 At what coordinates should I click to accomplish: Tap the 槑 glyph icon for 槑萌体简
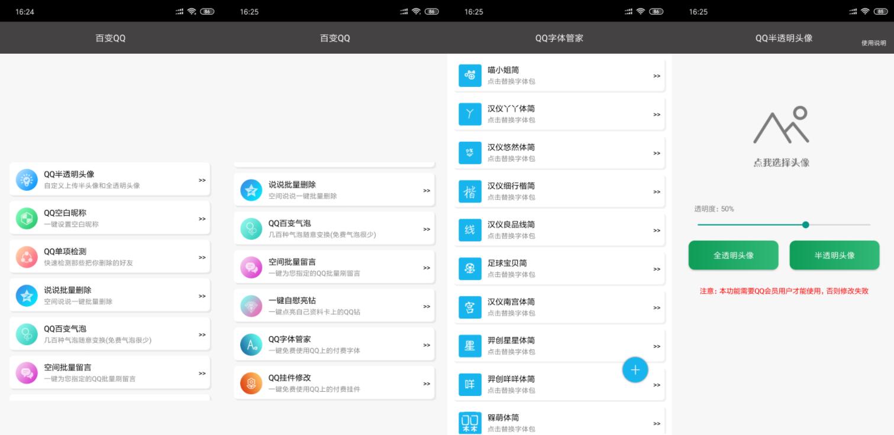coord(470,423)
